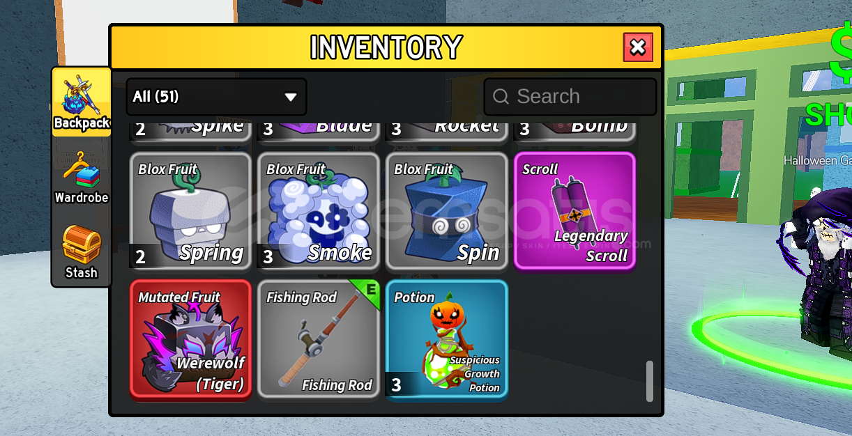852x436 pixels.
Task: Select the Suspicious Growth Potion
Action: pyautogui.click(x=447, y=340)
